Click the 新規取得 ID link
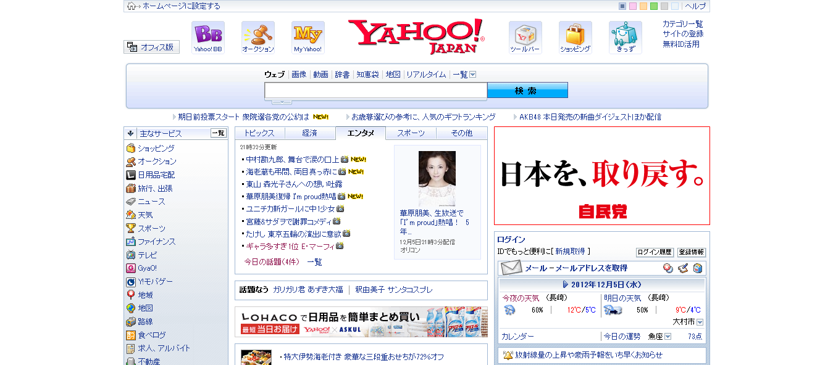Image resolution: width=833 pixels, height=365 pixels. (570, 252)
